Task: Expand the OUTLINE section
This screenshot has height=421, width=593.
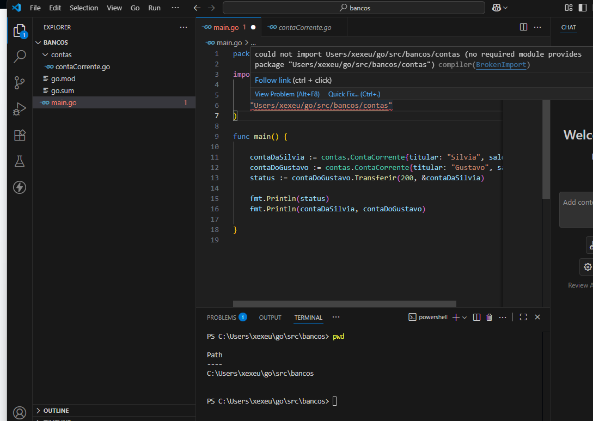Action: click(114, 411)
